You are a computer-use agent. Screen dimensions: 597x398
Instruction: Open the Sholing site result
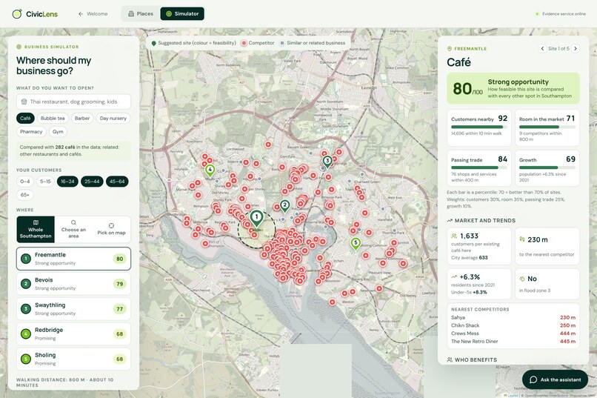[x=73, y=359]
